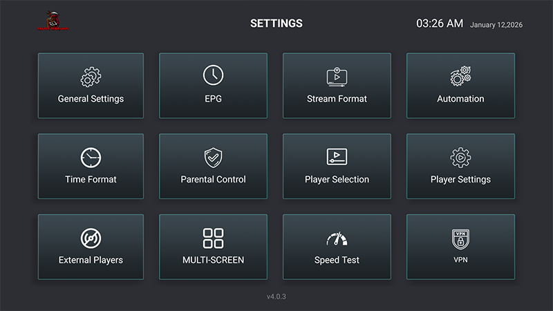Click the SETTINGS page title

(276, 23)
